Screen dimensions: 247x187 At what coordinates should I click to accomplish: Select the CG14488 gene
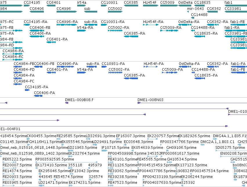(192, 18)
